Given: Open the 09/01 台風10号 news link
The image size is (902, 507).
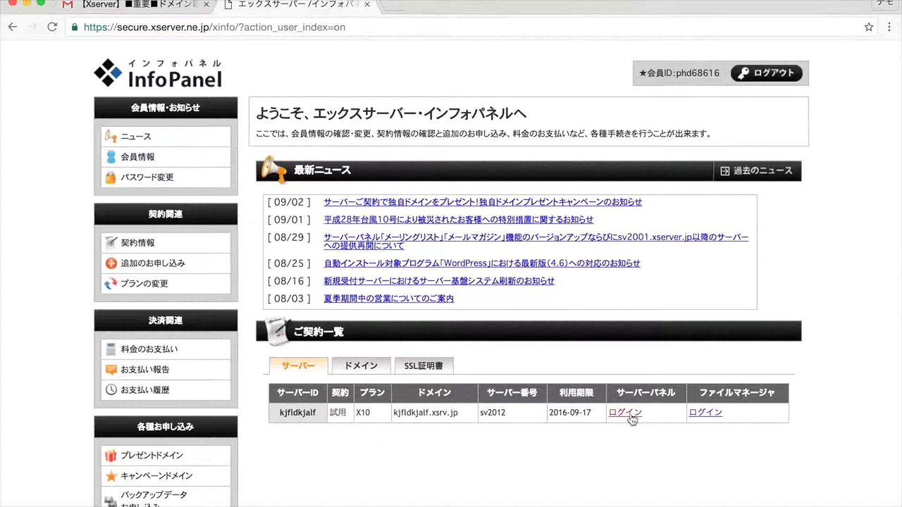Looking at the screenshot, I should point(458,219).
